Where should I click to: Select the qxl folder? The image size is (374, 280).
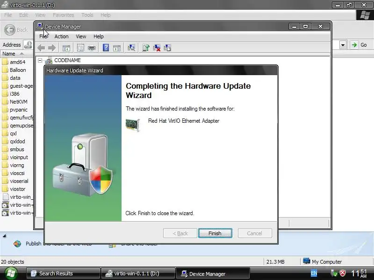point(14,133)
